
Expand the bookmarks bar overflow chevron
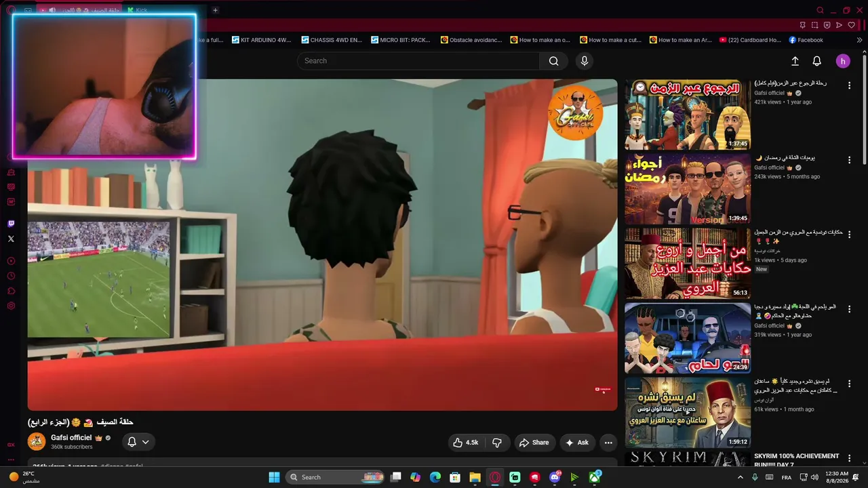859,40
